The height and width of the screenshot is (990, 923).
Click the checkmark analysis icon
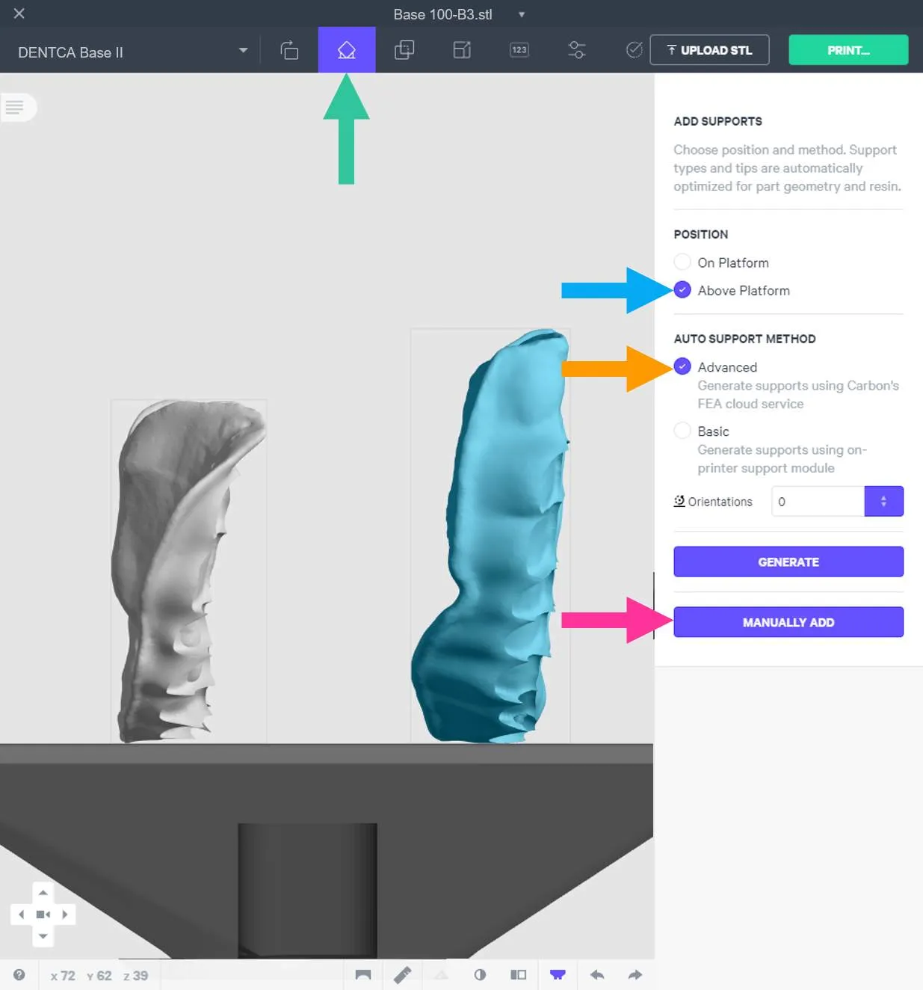[x=634, y=50]
